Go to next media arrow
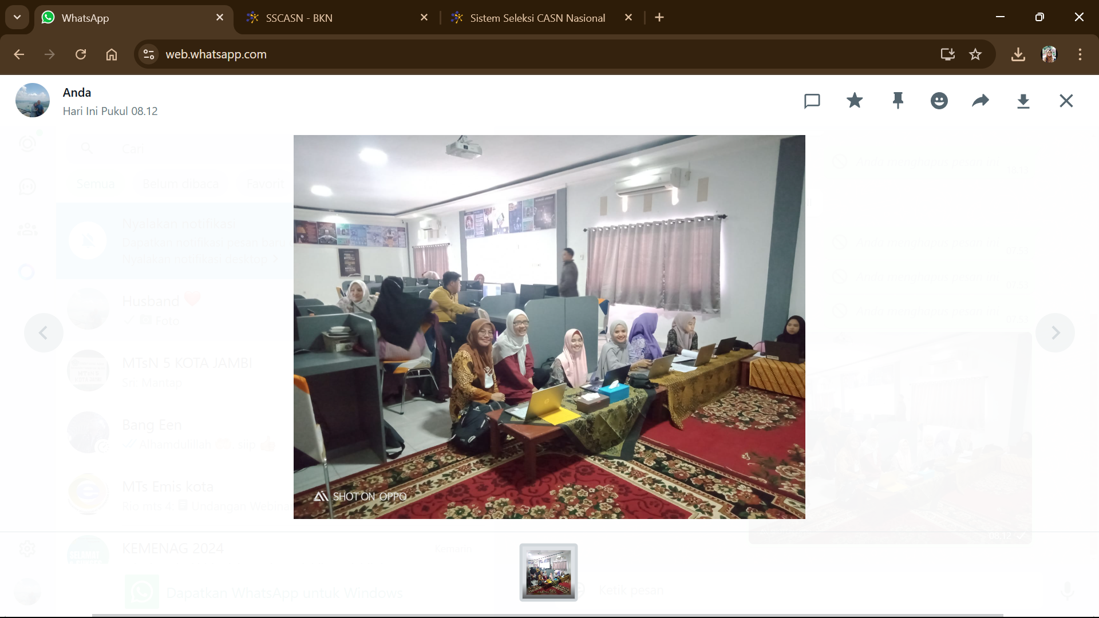Screen dimensions: 1099x618 pyautogui.click(x=1055, y=332)
